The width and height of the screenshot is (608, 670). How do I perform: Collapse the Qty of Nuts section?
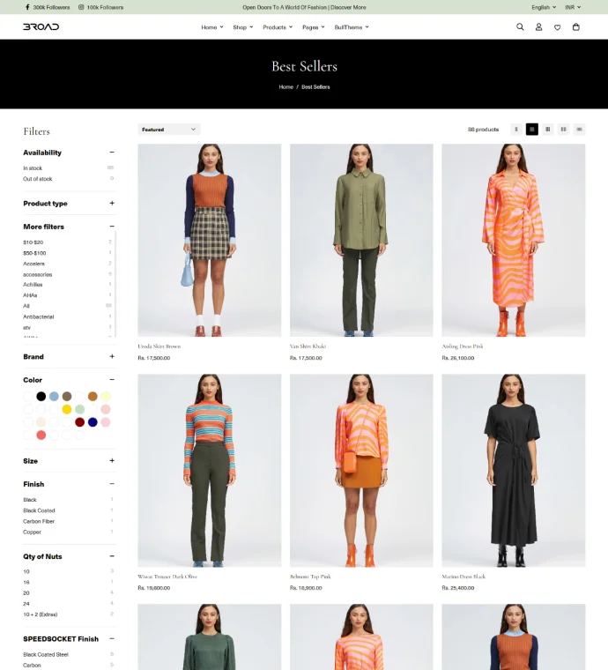point(112,556)
